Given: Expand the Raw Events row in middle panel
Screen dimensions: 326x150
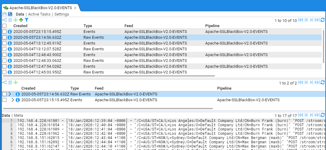Looking at the screenshot, I should tap(10, 94).
